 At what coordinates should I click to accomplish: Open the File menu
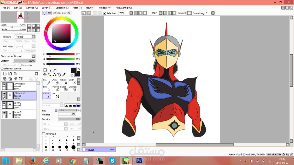pos(6,8)
